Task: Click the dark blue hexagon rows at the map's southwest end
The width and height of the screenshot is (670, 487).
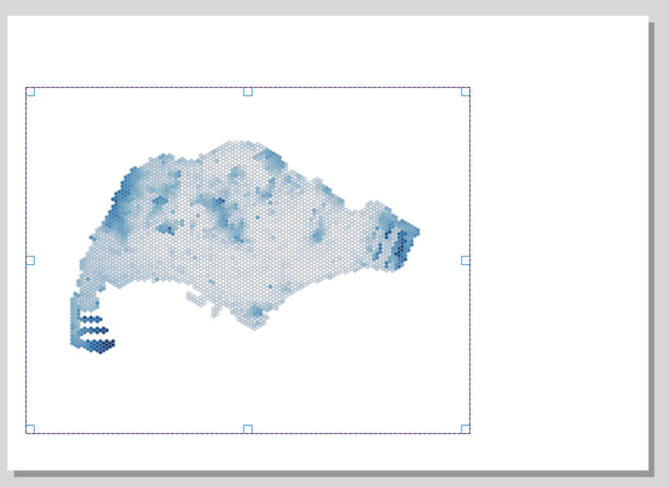Action: click(x=99, y=345)
